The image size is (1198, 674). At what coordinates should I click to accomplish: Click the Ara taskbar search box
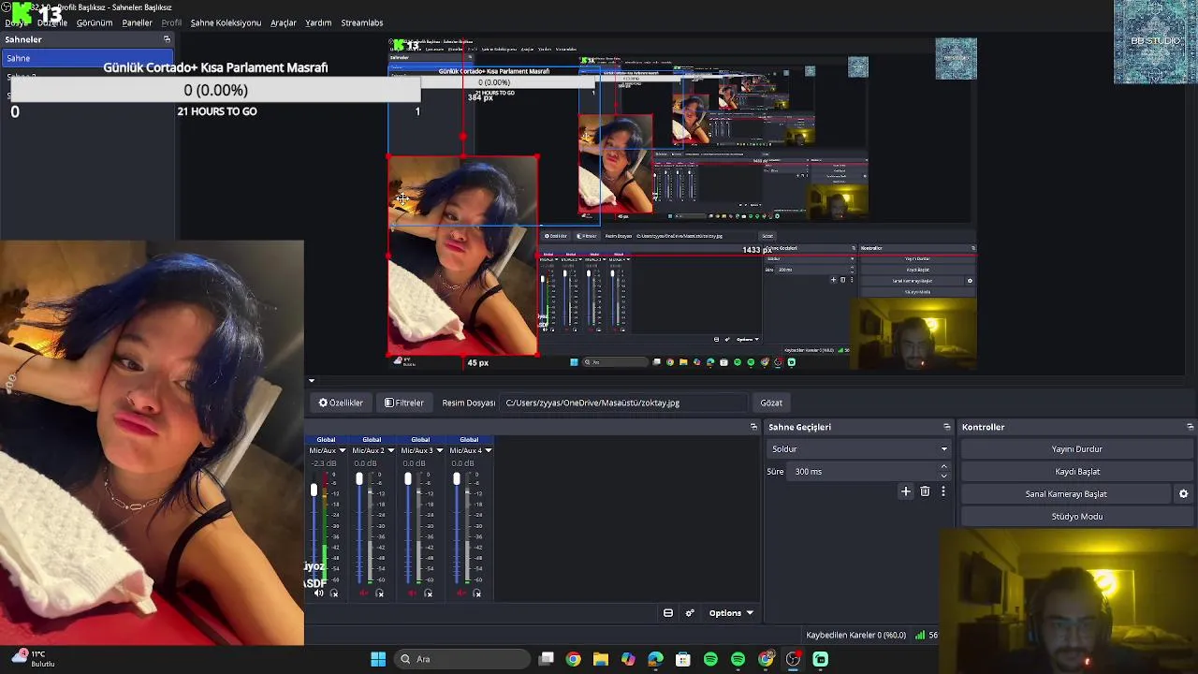click(462, 659)
